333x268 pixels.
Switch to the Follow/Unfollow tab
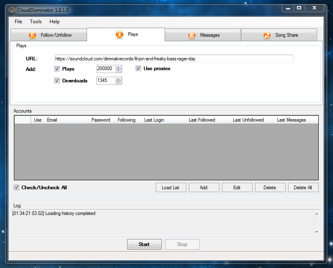[x=49, y=35]
